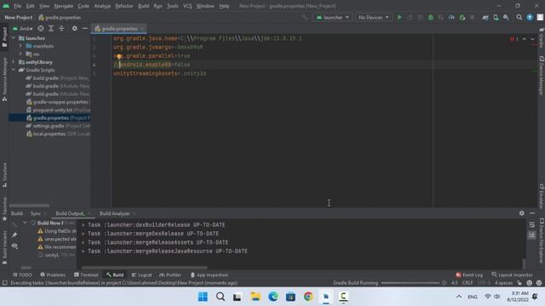Expand the res folder
545x306 pixels.
click(x=20, y=54)
